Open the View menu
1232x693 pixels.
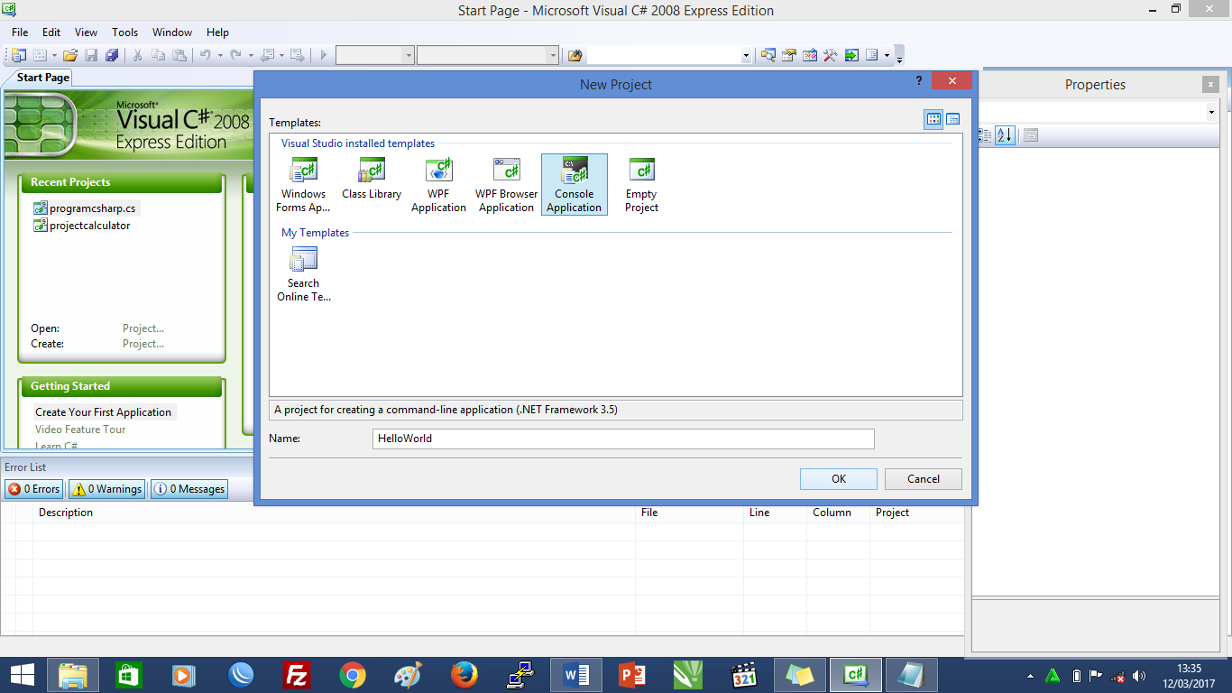point(86,32)
